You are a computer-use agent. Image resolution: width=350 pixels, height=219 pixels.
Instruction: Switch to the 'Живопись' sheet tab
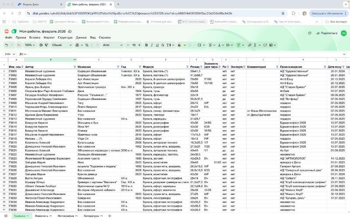coord(42,216)
